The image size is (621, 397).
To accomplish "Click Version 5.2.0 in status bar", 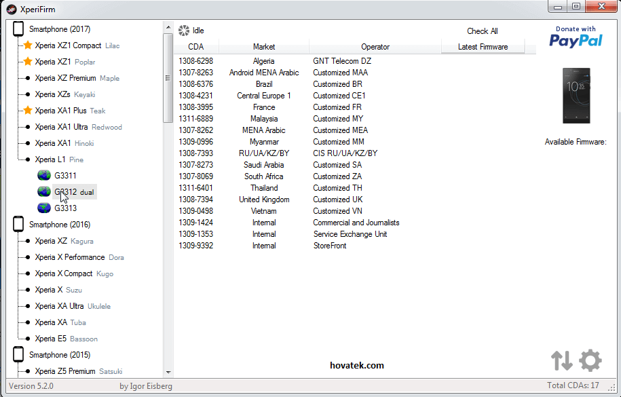I will (31, 386).
